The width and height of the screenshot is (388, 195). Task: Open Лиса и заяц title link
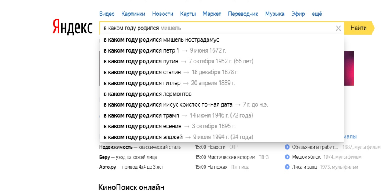click(x=304, y=167)
